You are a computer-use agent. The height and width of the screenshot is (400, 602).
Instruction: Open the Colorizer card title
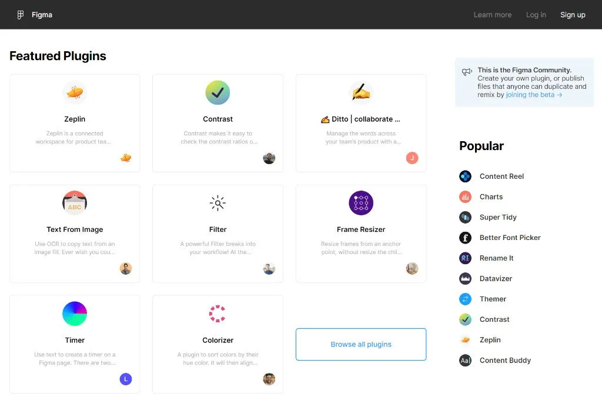pyautogui.click(x=218, y=340)
